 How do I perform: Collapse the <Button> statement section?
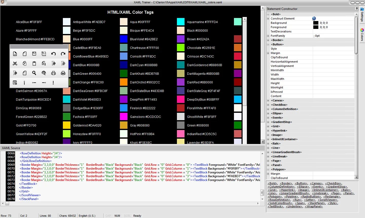coord(268,44)
